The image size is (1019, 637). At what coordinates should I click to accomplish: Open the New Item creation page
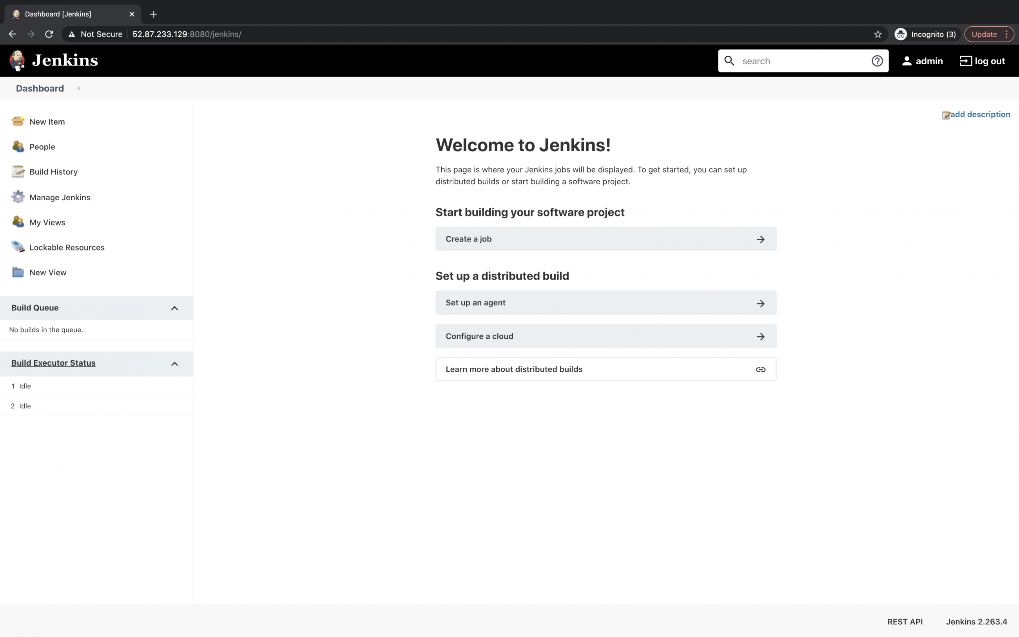pos(47,122)
